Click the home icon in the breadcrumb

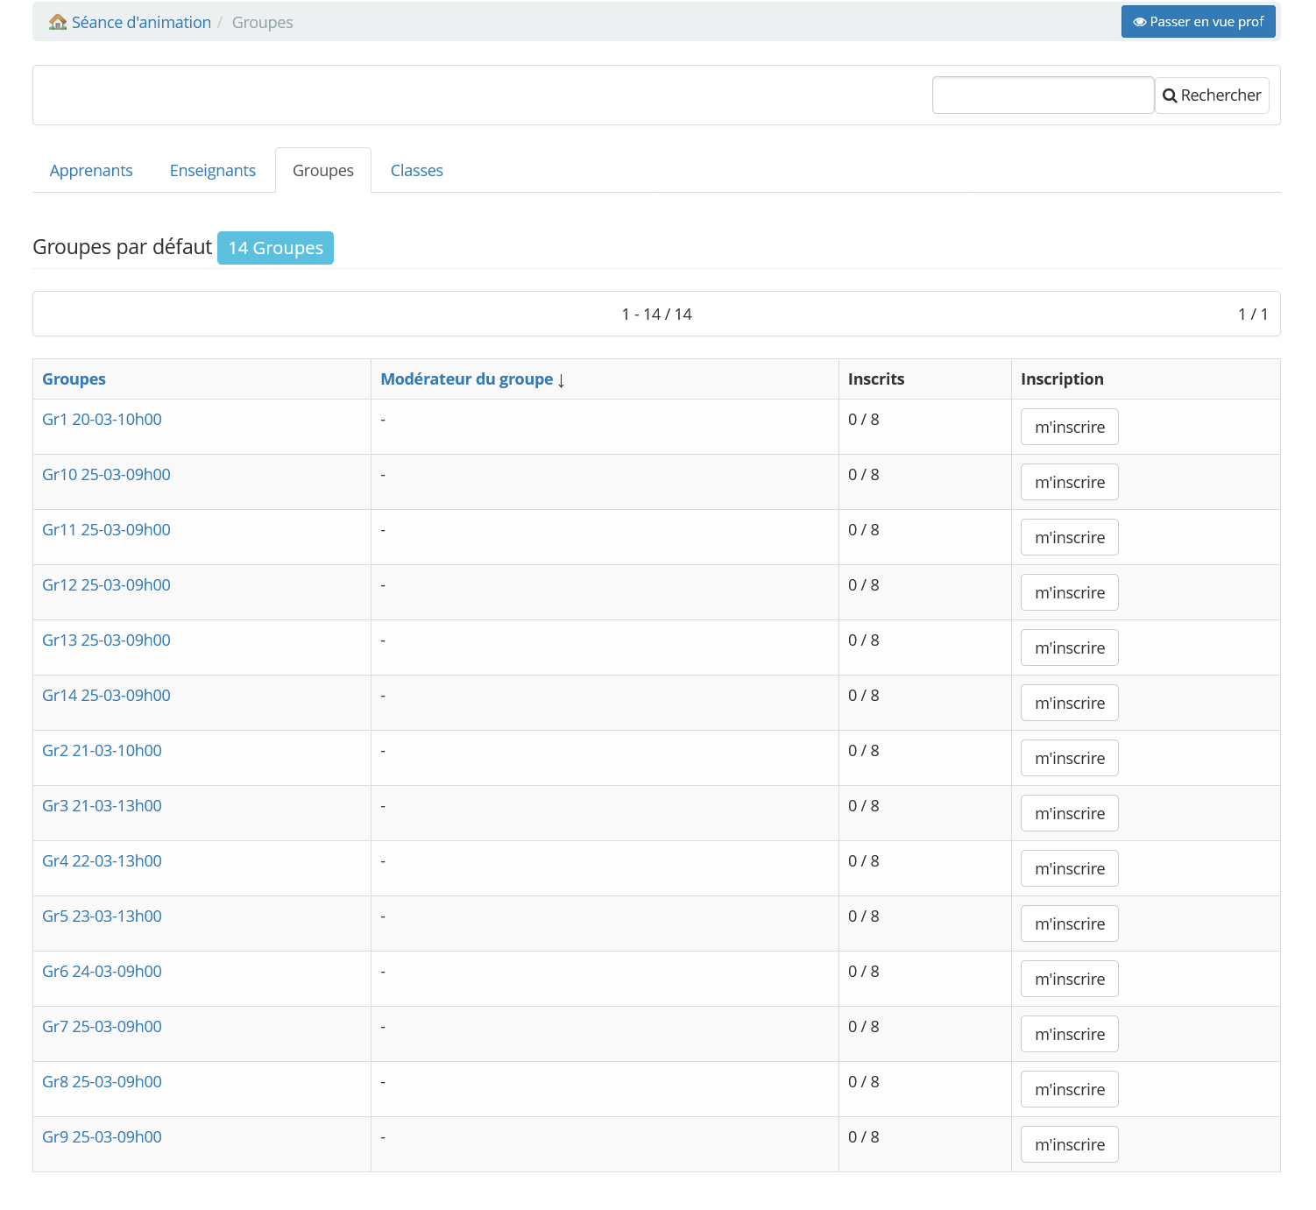[x=57, y=21]
